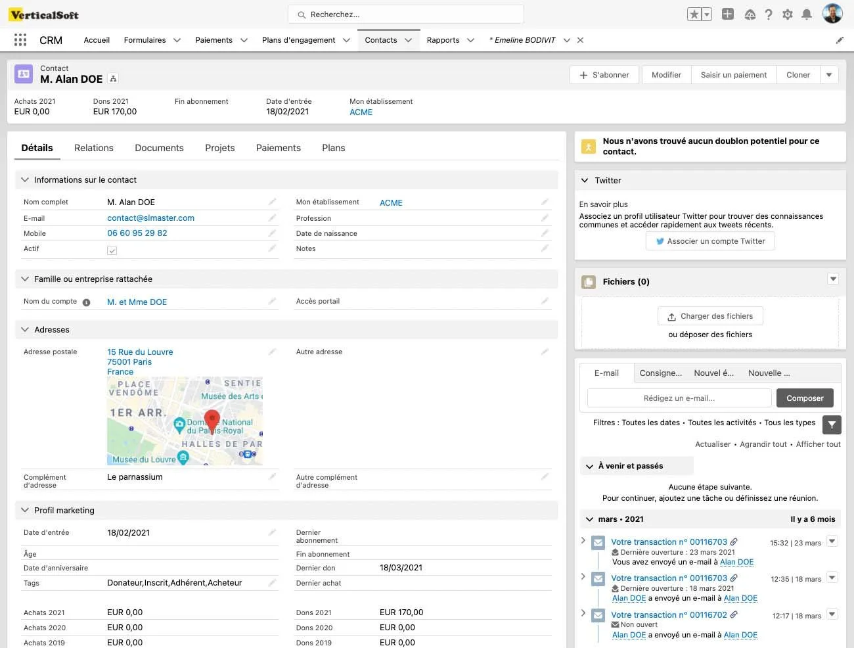Open the M. et Mme DOE account link

pos(137,302)
